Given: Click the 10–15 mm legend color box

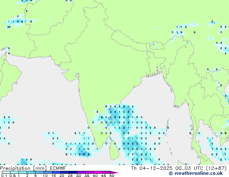Looking at the screenshot, I should coord(48,172).
